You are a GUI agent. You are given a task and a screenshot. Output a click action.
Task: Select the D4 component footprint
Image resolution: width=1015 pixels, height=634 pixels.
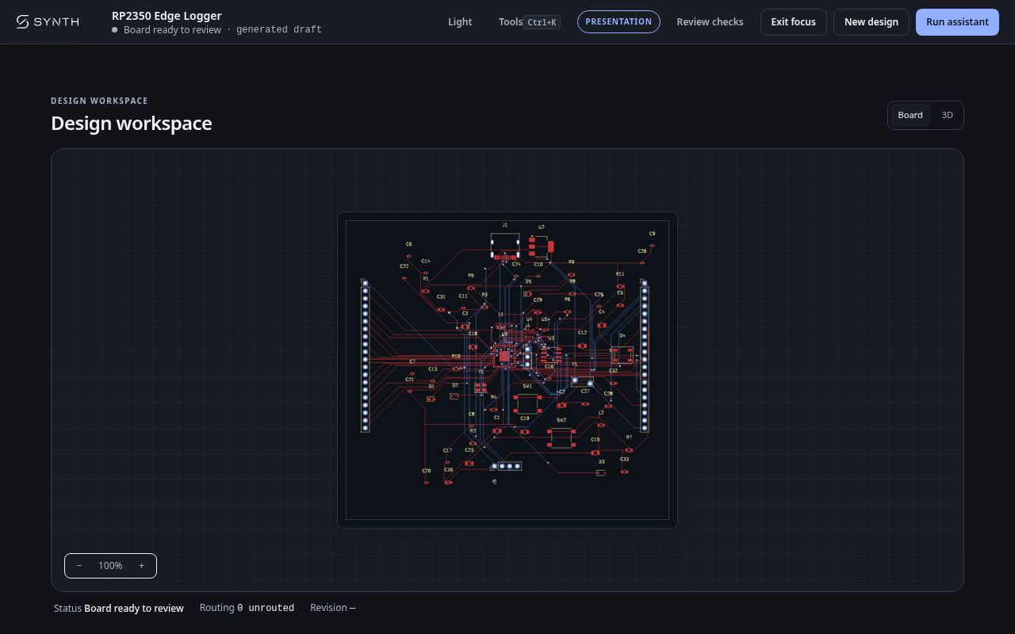click(x=622, y=354)
